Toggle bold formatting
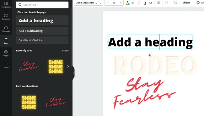Image resolution: width=204 pixels, height=116 pixels. pyautogui.click(x=133, y=3)
